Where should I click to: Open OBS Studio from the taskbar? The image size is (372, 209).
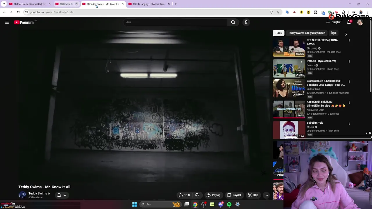[x=203, y=204]
